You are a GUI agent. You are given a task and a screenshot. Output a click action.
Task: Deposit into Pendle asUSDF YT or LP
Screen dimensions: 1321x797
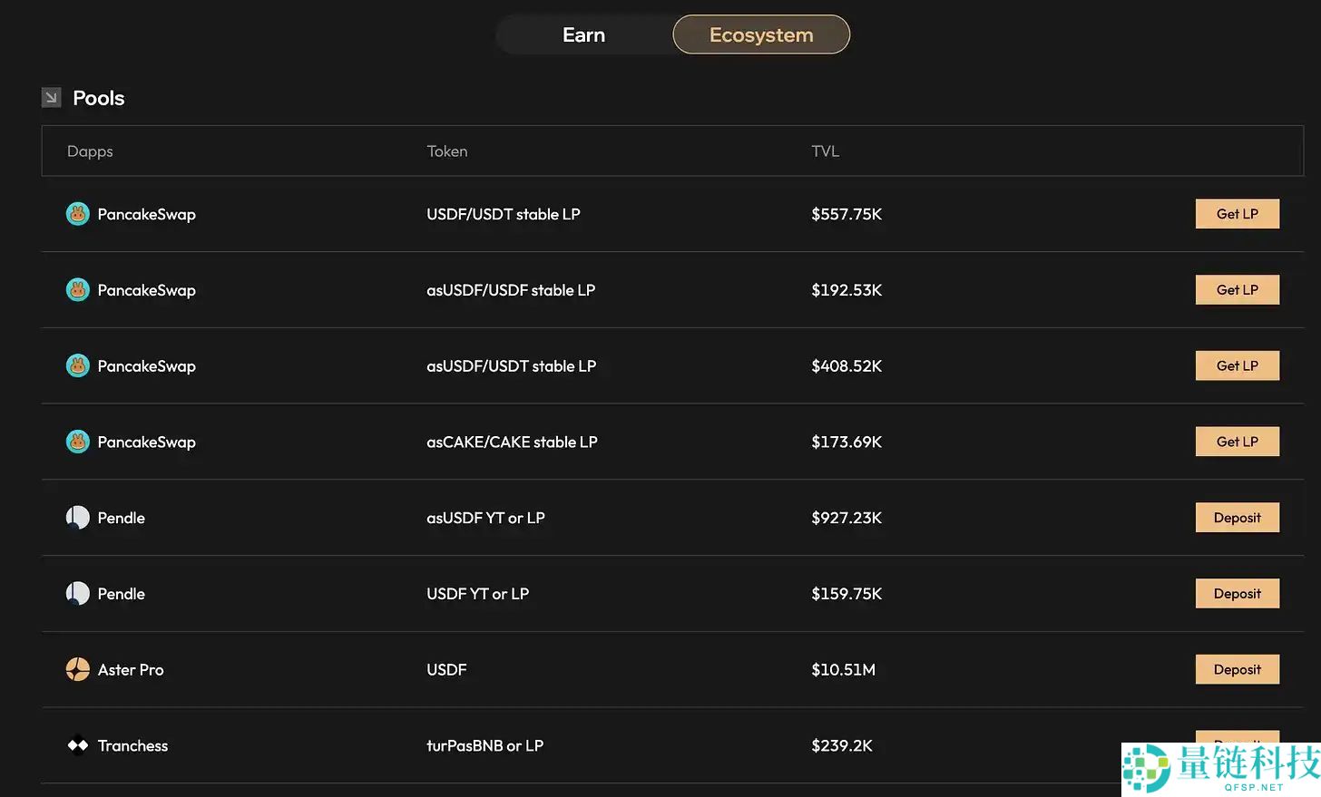pyautogui.click(x=1237, y=518)
